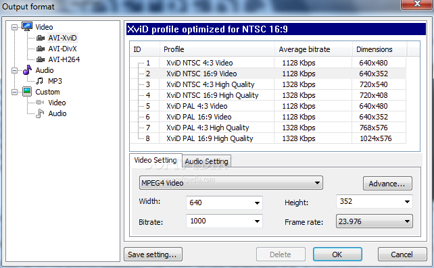Click the note icon beside Custom Audio
The width and height of the screenshot is (434, 268).
click(x=40, y=113)
